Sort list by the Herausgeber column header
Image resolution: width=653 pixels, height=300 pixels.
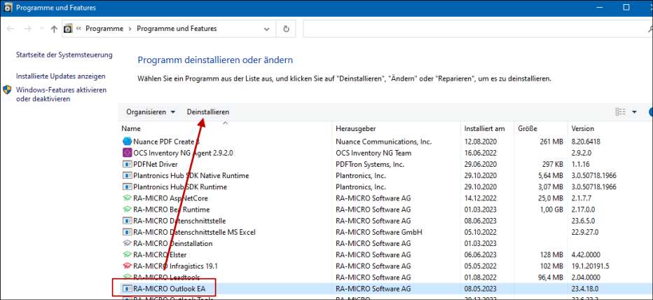(357, 129)
